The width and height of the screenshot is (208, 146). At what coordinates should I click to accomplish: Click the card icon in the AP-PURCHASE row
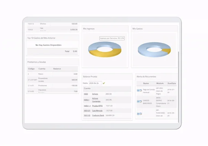point(138,114)
